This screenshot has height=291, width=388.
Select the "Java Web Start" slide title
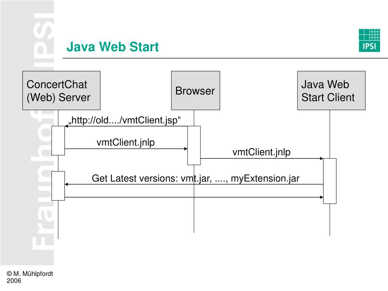point(113,47)
